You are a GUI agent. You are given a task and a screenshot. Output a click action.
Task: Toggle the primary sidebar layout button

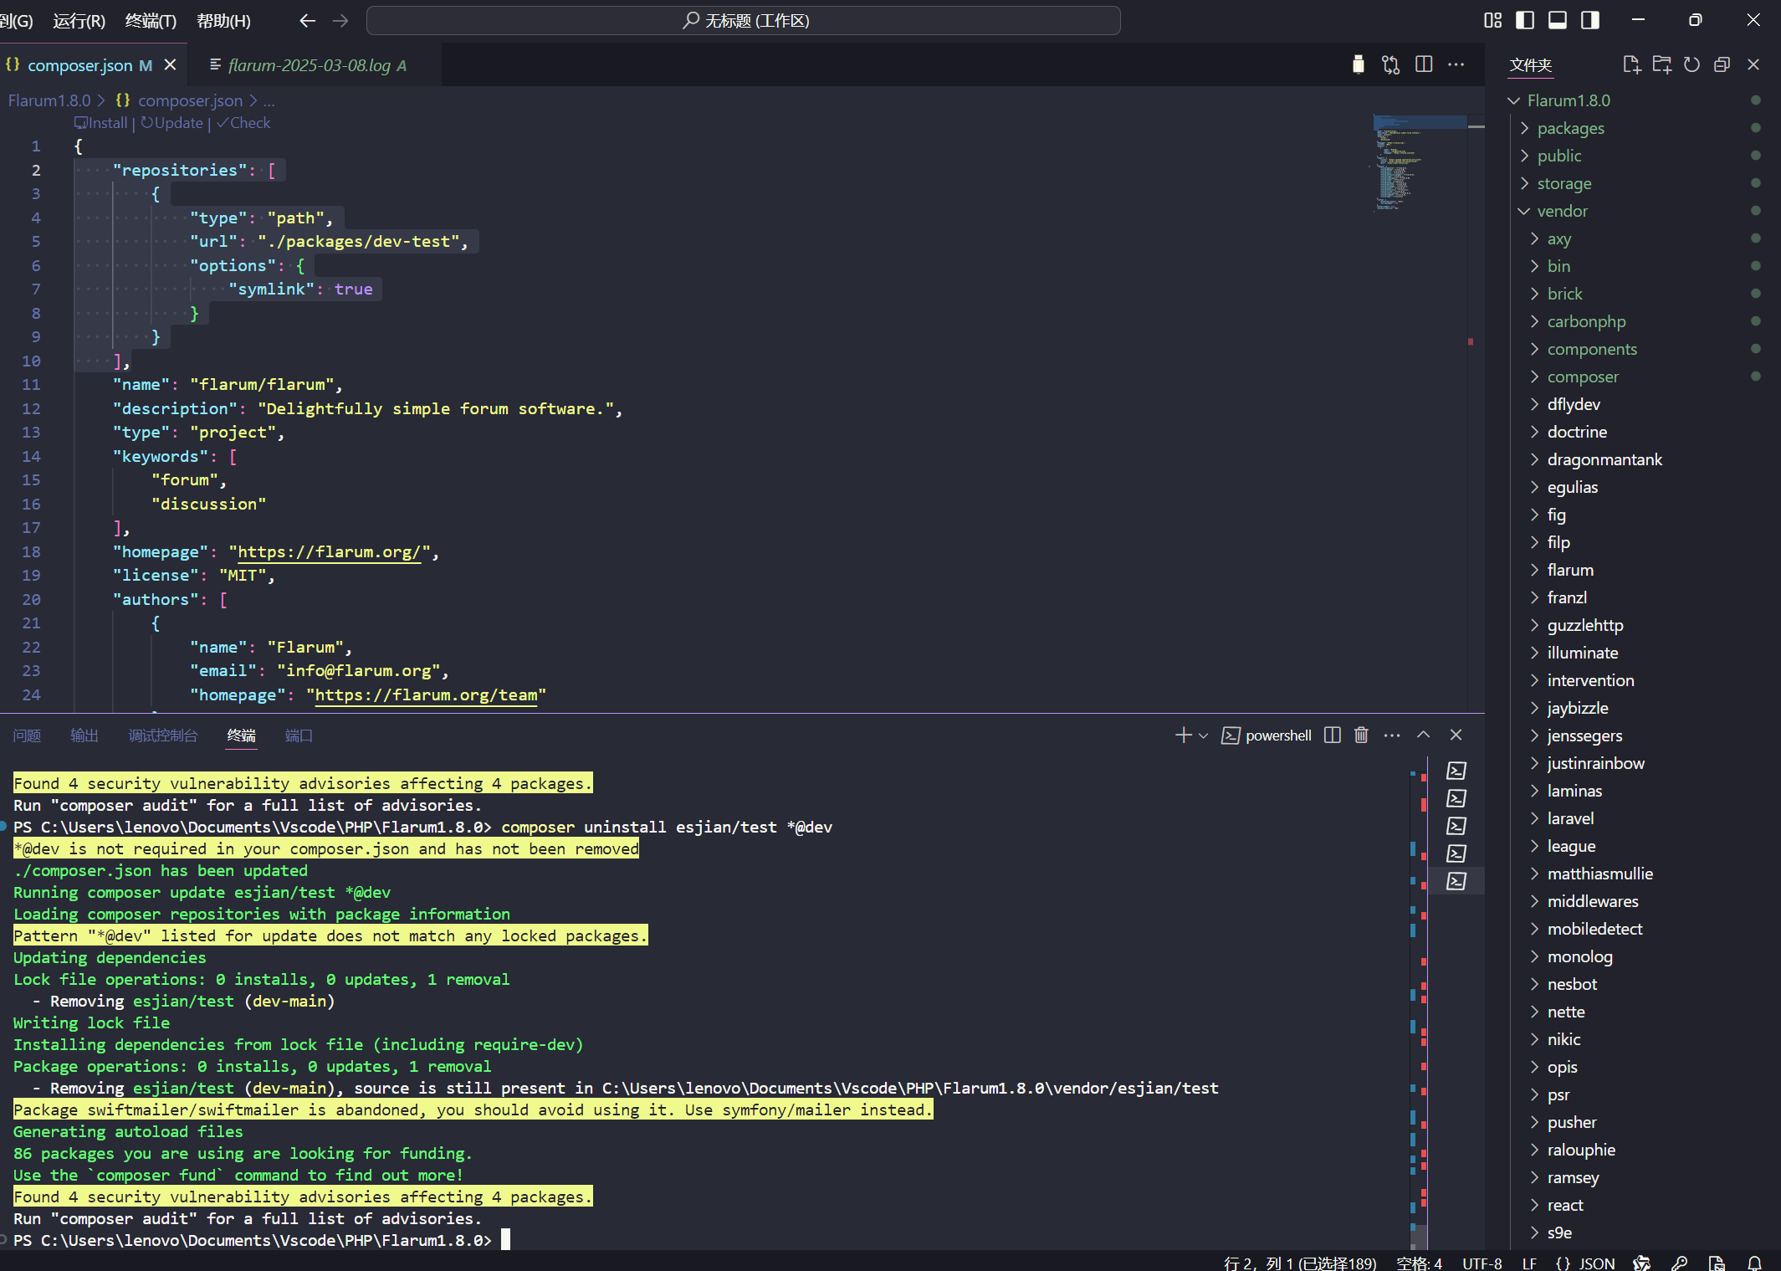point(1525,20)
